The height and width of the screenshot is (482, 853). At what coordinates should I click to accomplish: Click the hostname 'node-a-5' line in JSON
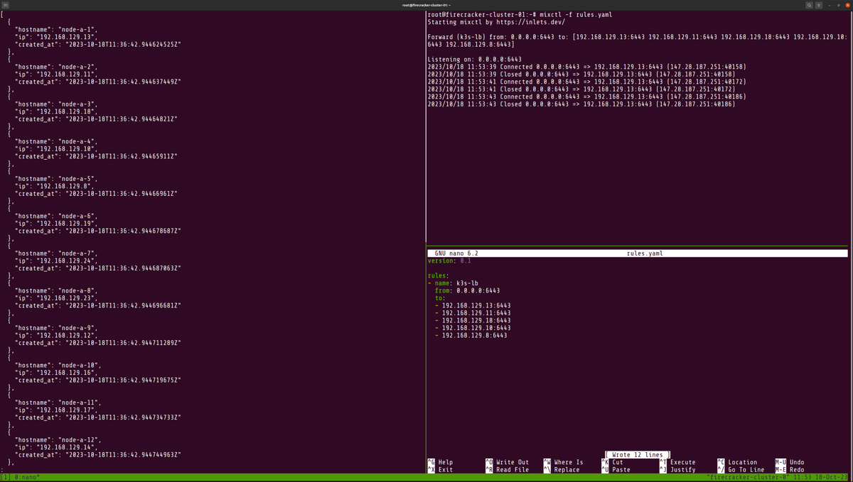(x=55, y=179)
